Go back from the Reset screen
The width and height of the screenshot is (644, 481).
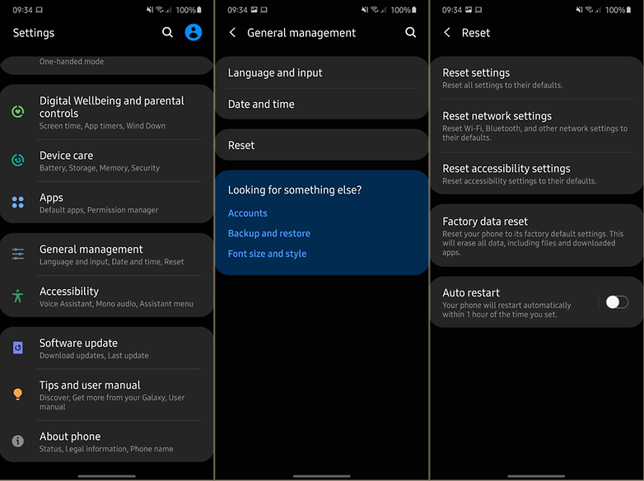(x=447, y=33)
